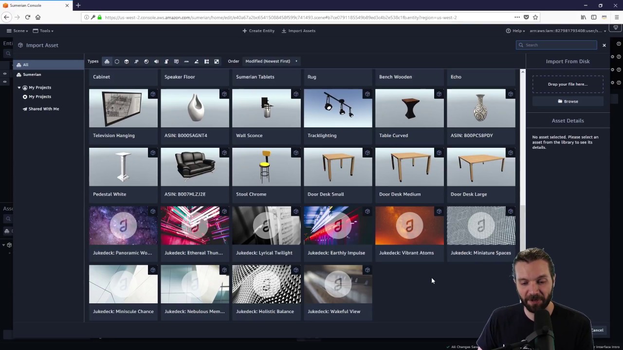
Task: Click the 3D cube entity type filter
Action: (x=127, y=61)
